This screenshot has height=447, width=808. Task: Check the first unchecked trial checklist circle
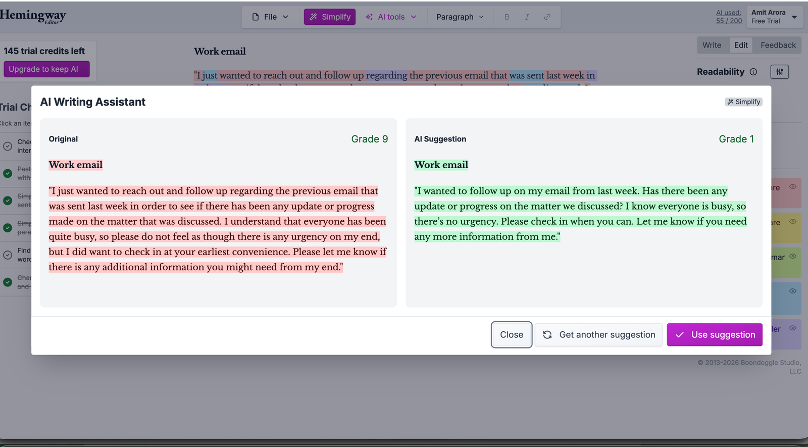click(x=8, y=146)
